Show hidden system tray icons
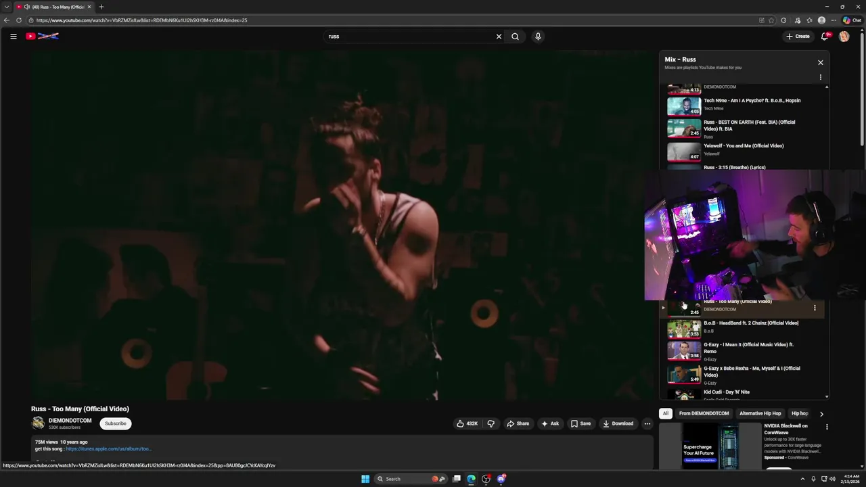Viewport: 866px width, 487px height. pyautogui.click(x=802, y=479)
